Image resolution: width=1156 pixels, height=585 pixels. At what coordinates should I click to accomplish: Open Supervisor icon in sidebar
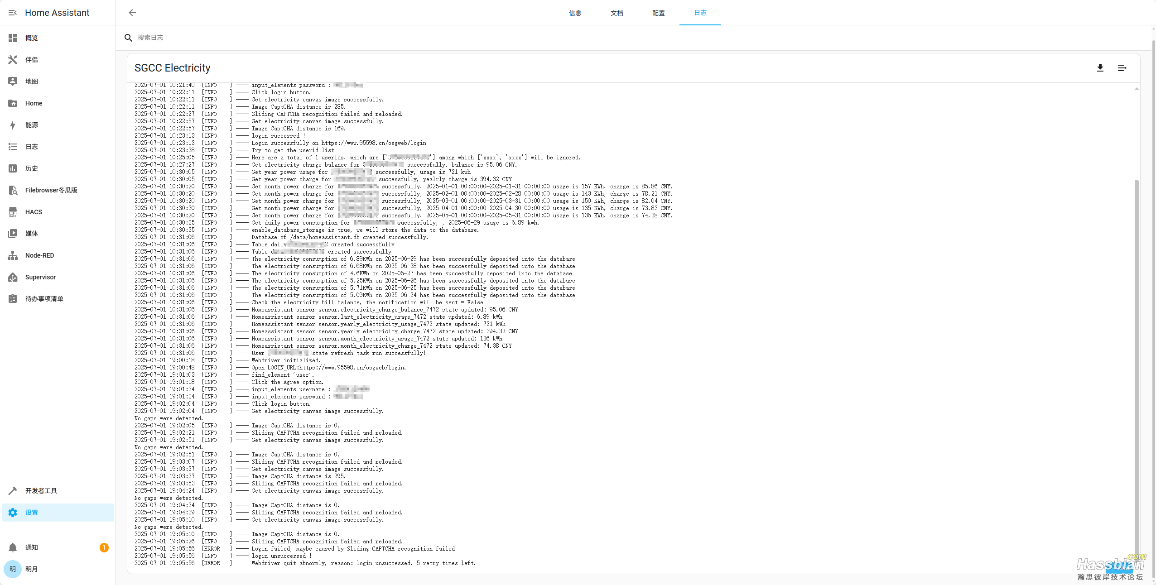13,277
